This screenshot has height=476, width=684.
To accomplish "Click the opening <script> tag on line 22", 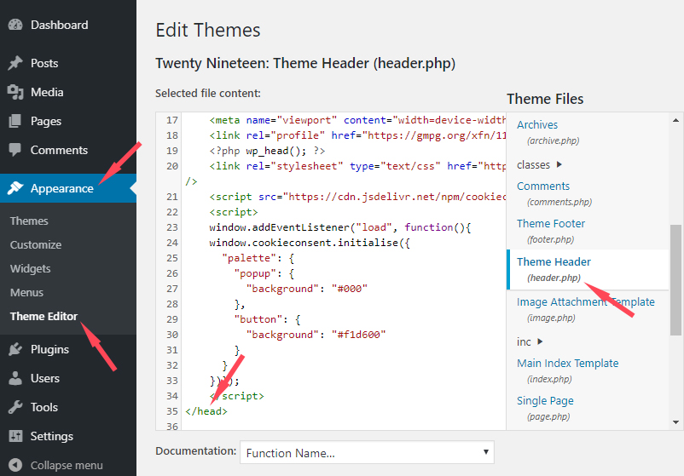I will (x=234, y=212).
